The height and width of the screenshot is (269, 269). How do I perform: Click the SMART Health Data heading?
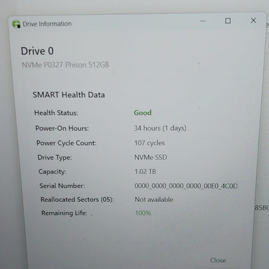click(69, 95)
